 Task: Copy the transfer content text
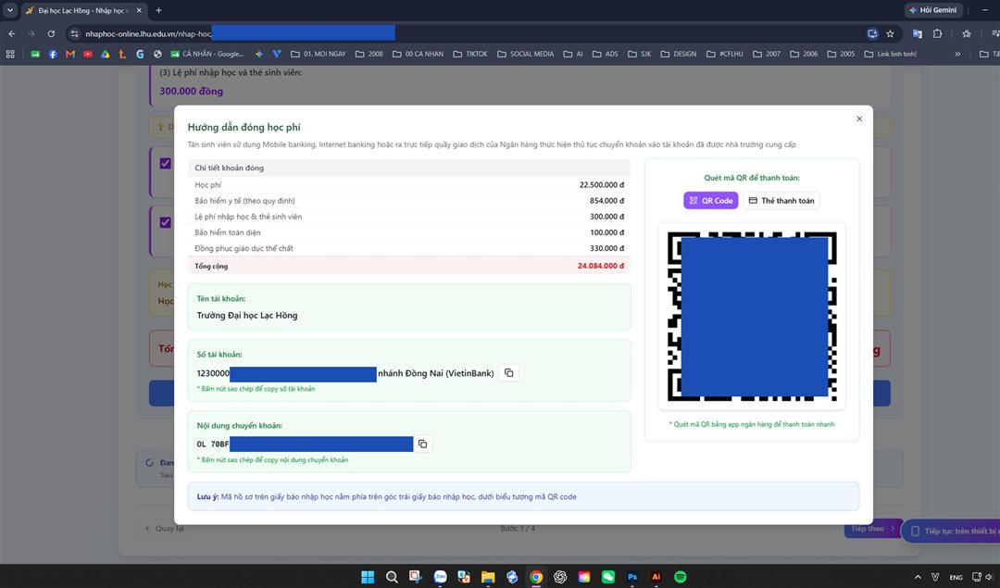[x=422, y=444]
